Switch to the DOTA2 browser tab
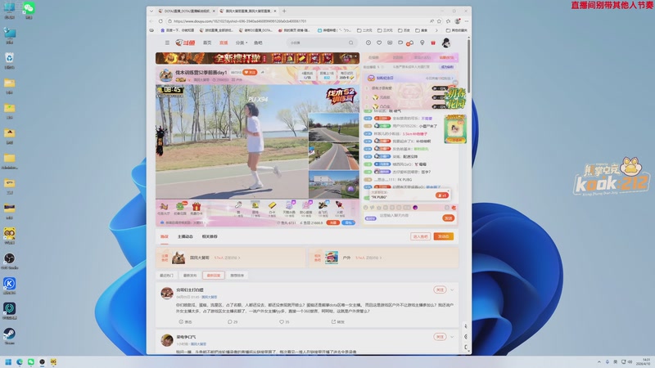 [x=186, y=11]
